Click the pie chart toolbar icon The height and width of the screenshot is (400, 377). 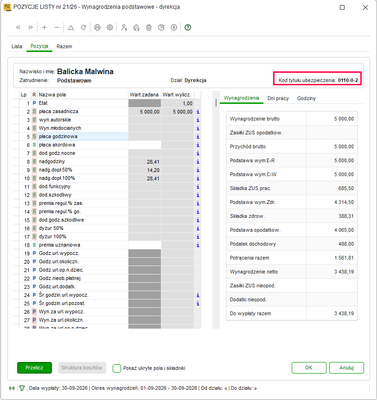coord(161,27)
